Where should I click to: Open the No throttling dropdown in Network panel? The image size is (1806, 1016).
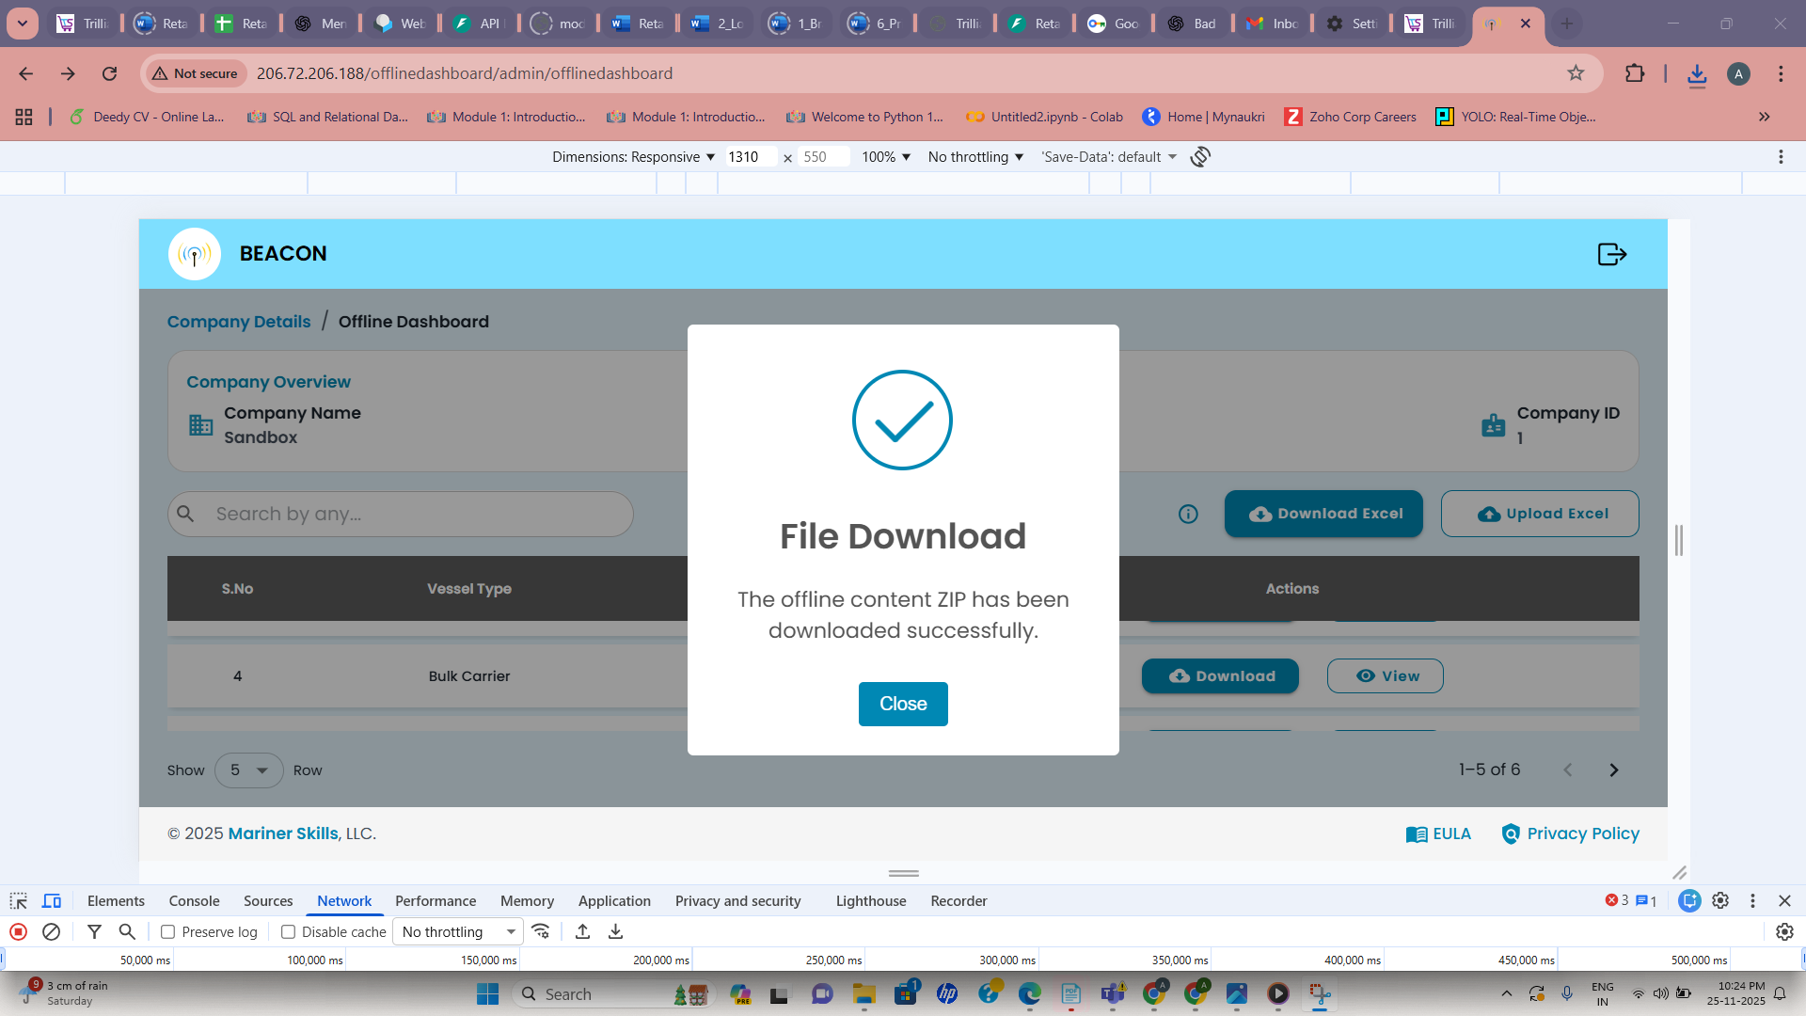coord(458,931)
